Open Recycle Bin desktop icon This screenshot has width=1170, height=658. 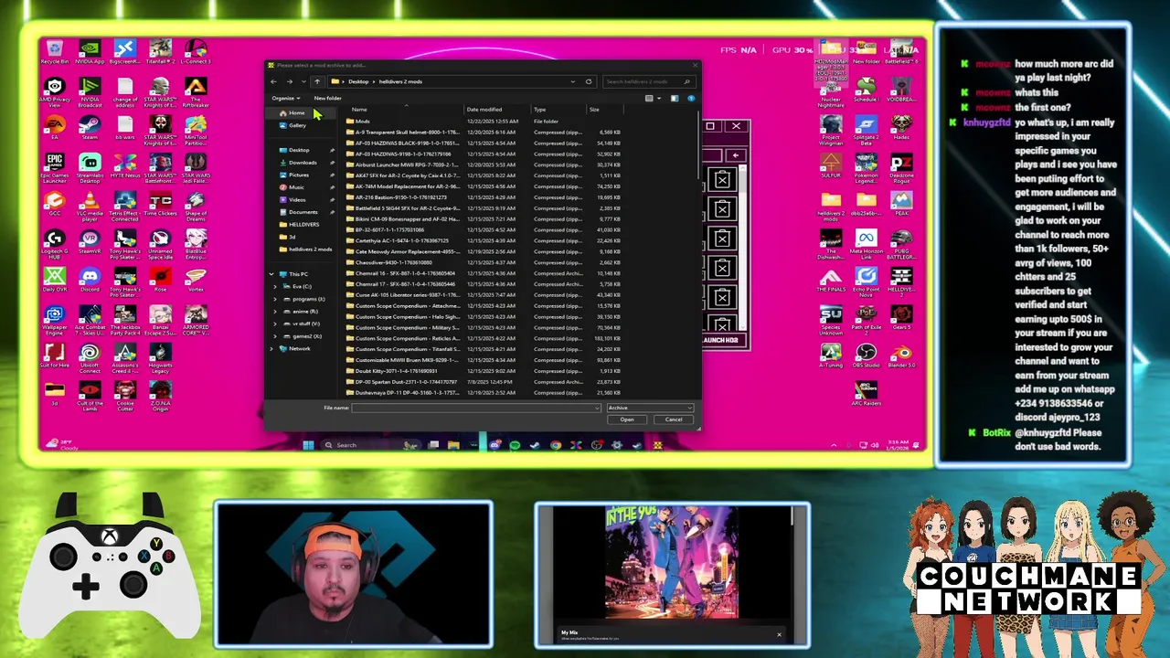coord(54,51)
